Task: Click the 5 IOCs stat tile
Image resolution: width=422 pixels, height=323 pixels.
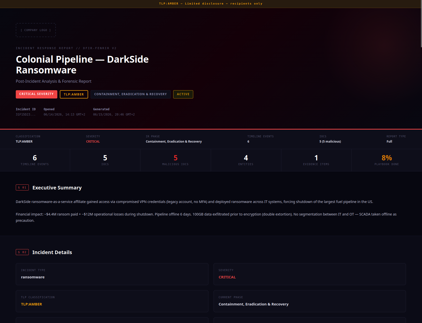Action: point(105,160)
